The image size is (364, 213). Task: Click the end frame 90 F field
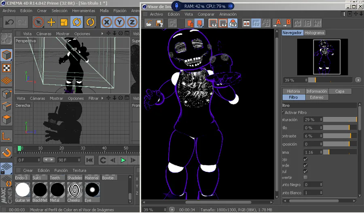point(69,160)
